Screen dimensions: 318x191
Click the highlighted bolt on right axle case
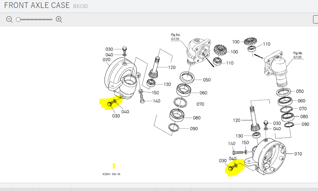coord(231,169)
